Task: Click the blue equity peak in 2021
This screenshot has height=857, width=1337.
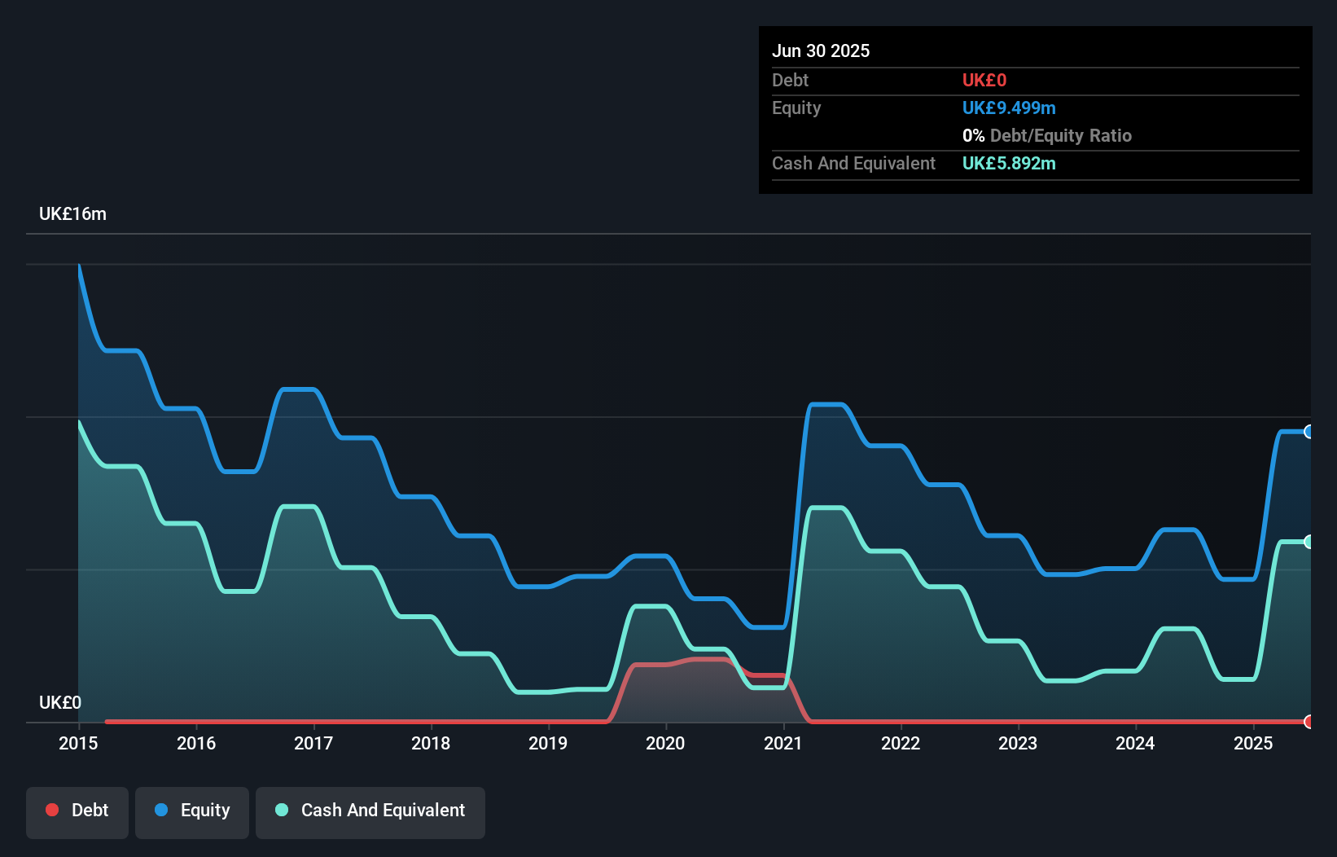Action: click(x=826, y=403)
